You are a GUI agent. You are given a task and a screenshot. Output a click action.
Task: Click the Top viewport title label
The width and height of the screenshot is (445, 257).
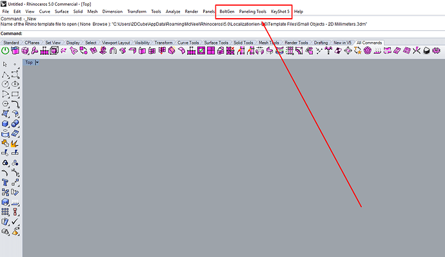pos(29,62)
